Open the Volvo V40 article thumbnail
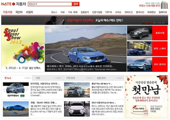Image resolution: width=170 pixels, height=120 pixels. coord(77,90)
